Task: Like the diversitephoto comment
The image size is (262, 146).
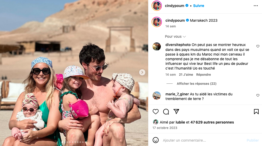Action: coord(258,46)
